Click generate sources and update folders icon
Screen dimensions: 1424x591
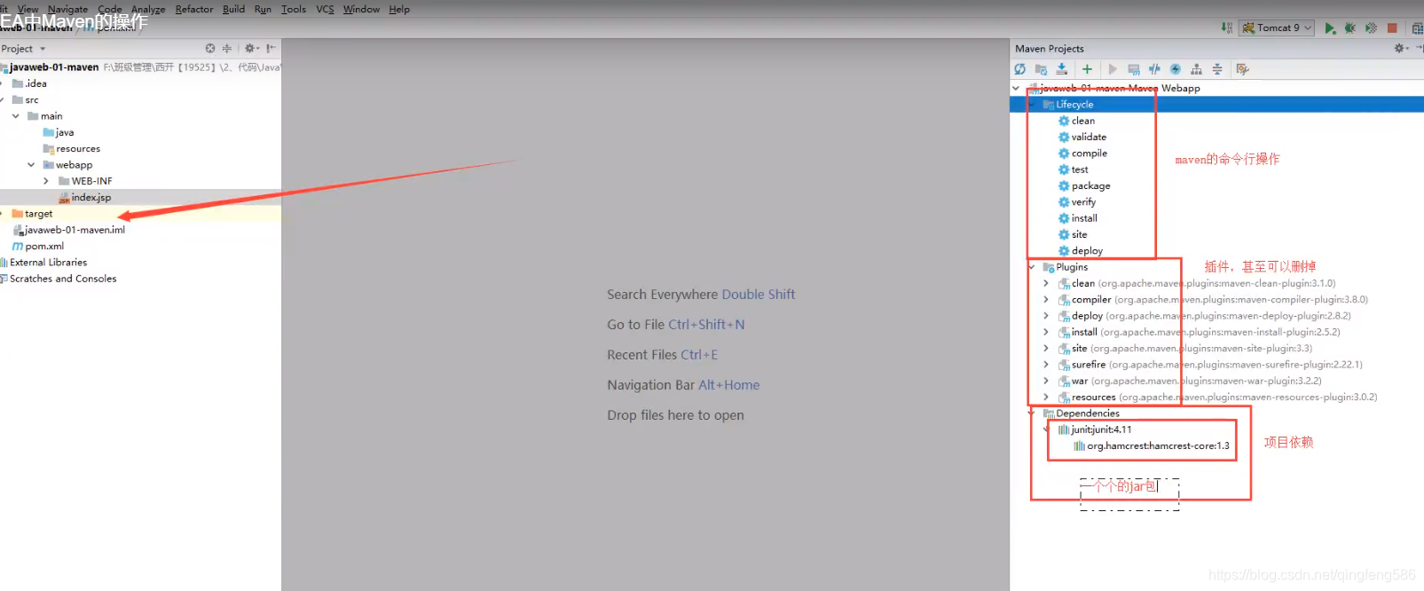coord(1042,69)
